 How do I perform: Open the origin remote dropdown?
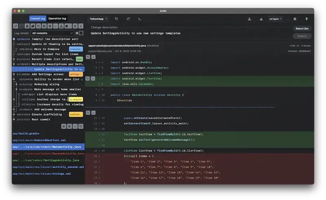[275, 19]
